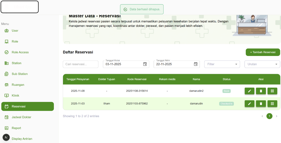Select reservation code 20251103-875962
Viewport: 281px width, 143px height.
coord(137,103)
